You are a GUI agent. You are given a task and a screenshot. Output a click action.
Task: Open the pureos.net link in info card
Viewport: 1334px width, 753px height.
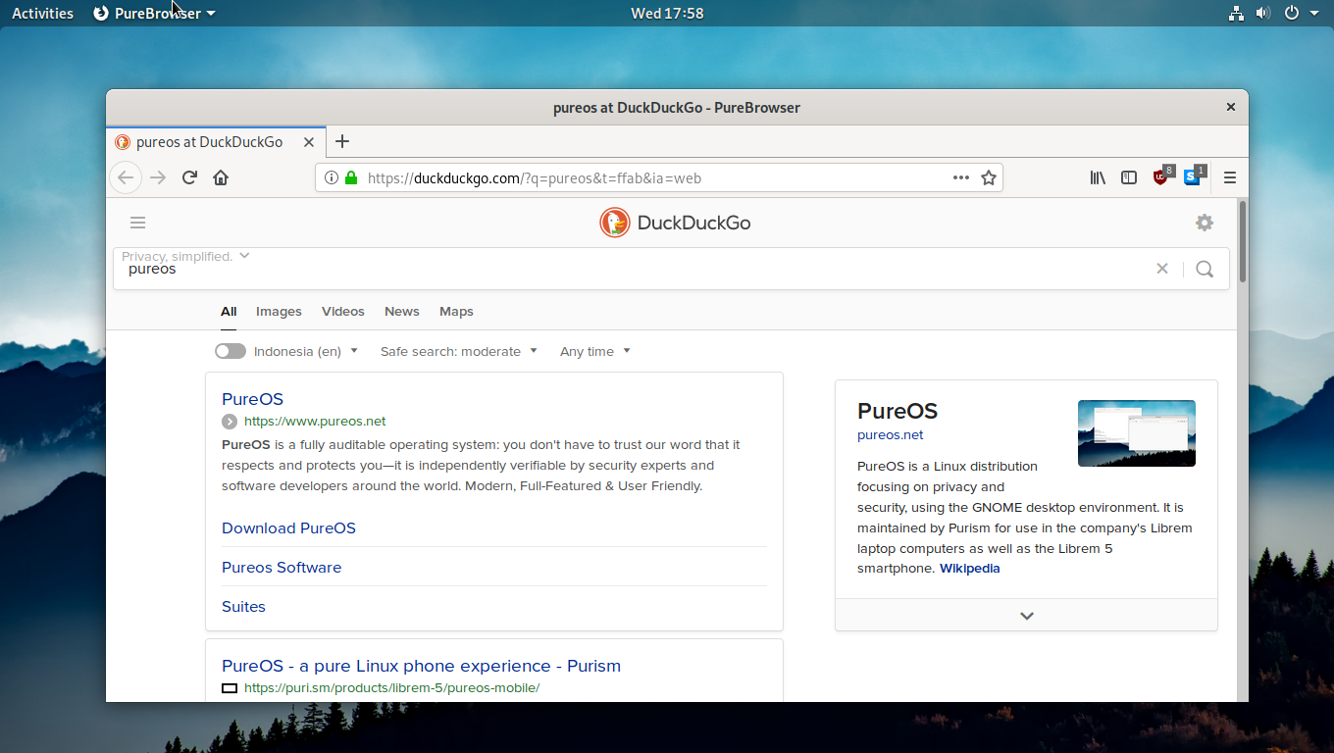tap(891, 435)
